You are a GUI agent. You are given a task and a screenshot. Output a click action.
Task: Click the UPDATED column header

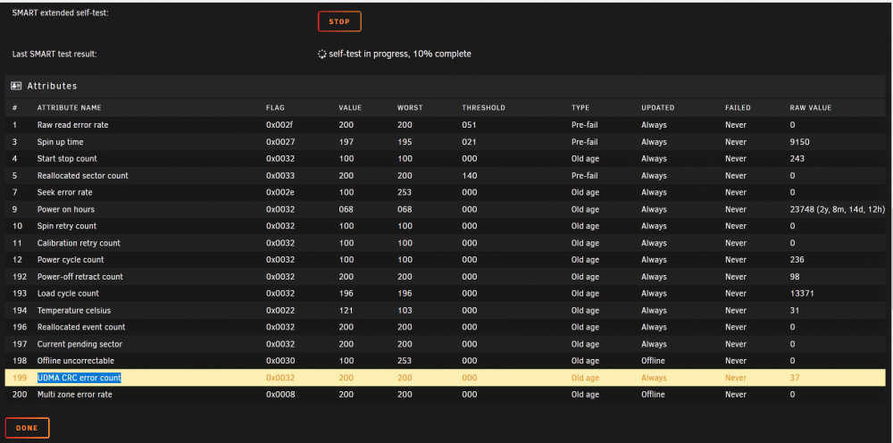point(658,107)
